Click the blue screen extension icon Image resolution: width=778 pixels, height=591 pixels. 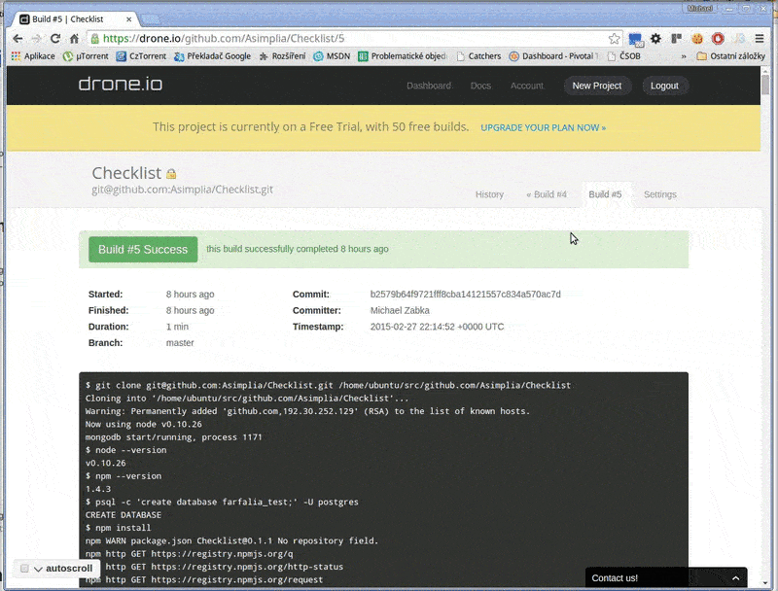[x=635, y=39]
